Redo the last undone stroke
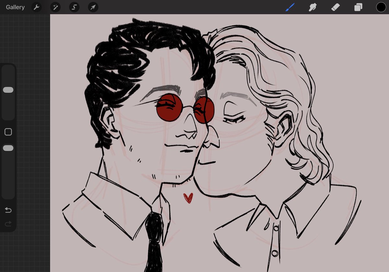The height and width of the screenshot is (272, 389). [x=8, y=224]
